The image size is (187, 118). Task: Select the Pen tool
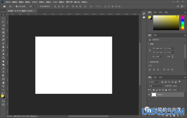[3, 68]
